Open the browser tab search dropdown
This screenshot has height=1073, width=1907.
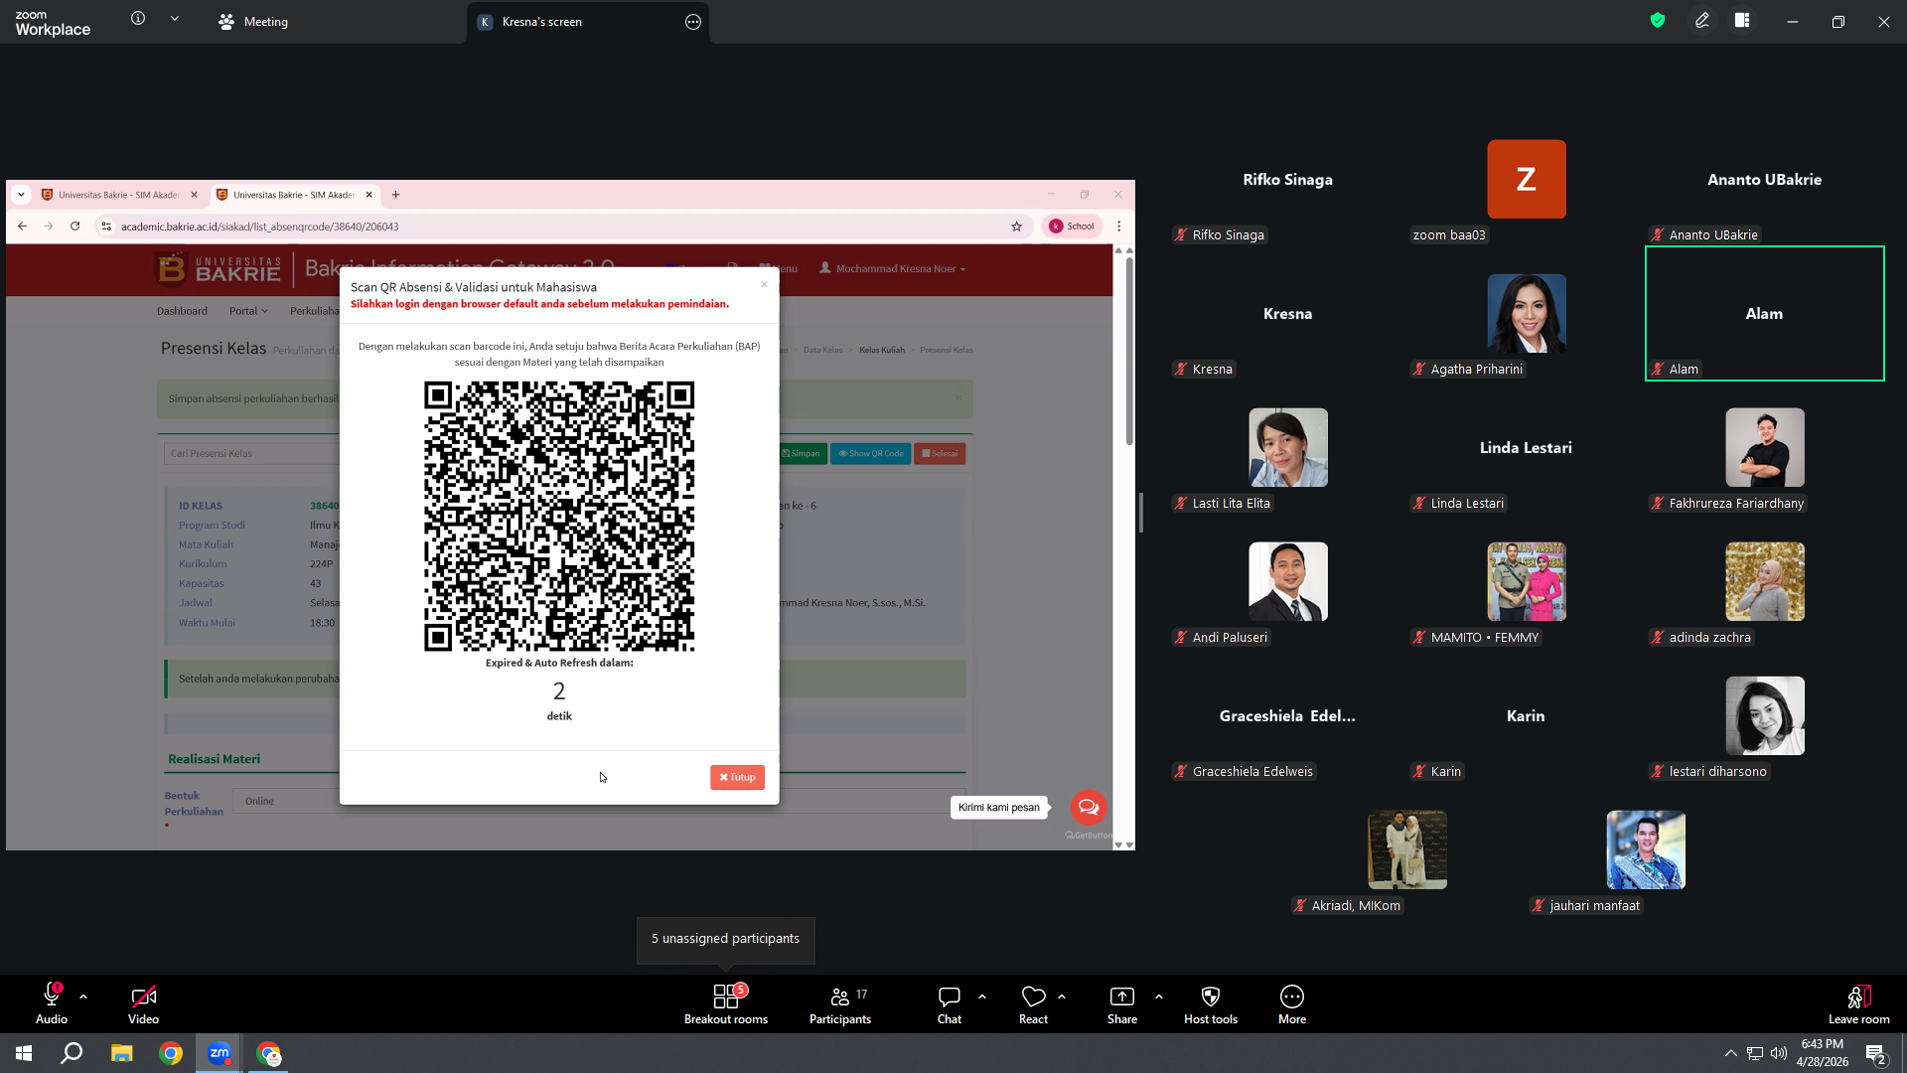coord(21,195)
